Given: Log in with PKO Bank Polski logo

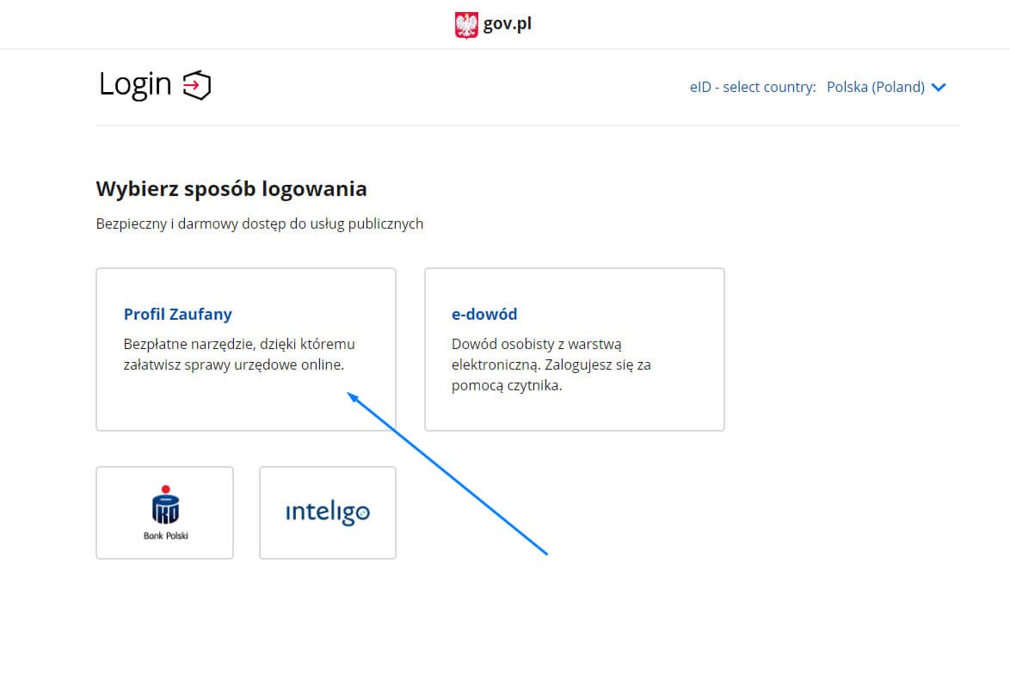Looking at the screenshot, I should point(165,512).
